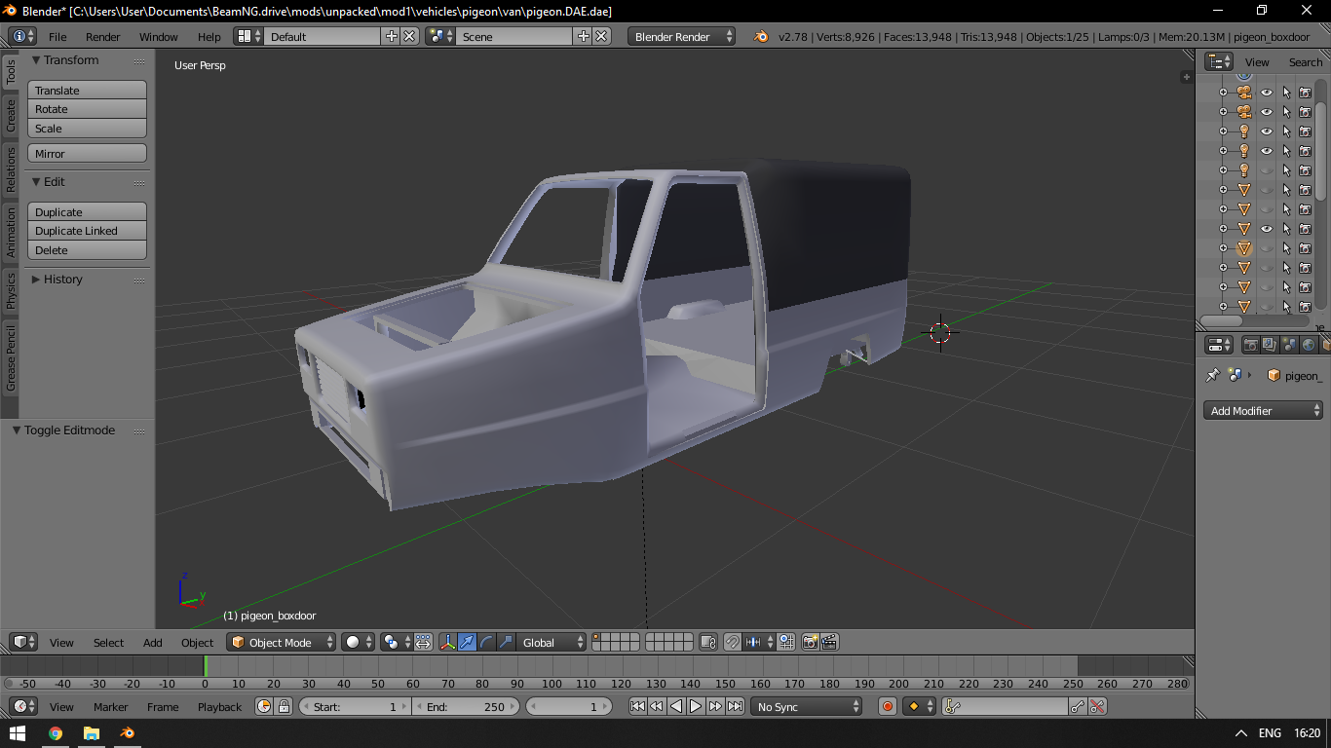This screenshot has height=748, width=1331.
Task: Jump to next keyframe
Action: click(x=715, y=706)
